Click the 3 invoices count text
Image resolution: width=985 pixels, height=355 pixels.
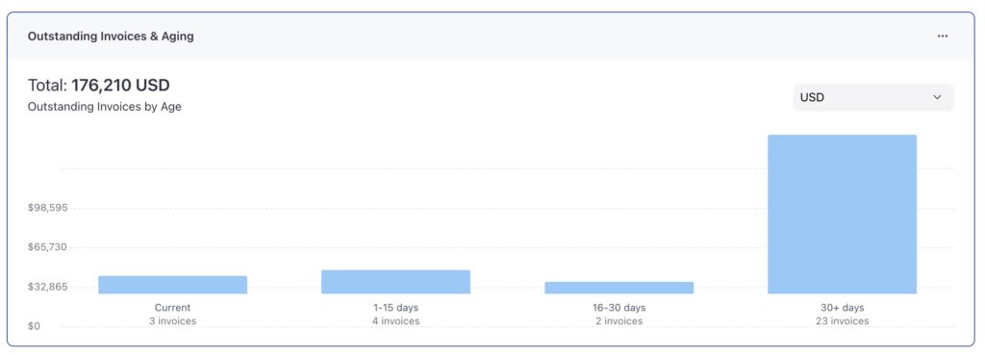pyautogui.click(x=173, y=321)
